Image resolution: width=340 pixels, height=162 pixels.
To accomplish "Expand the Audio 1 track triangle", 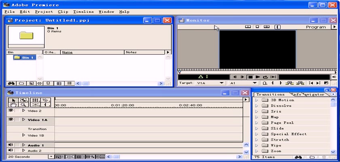I will 23,145.
